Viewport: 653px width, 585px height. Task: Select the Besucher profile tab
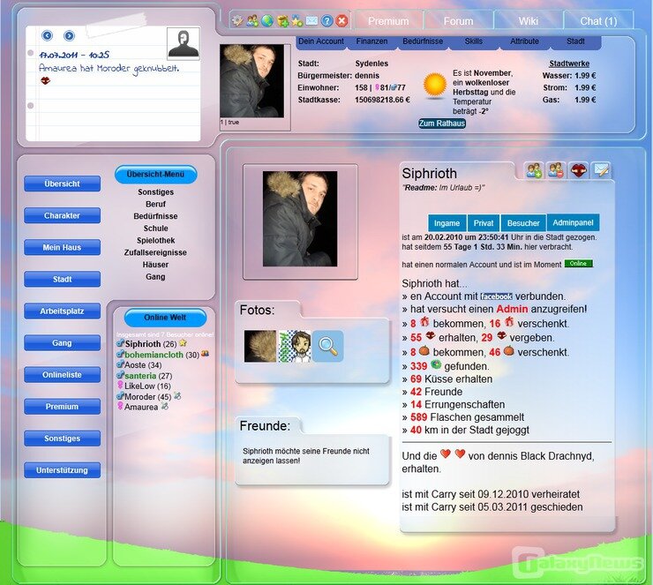523,222
